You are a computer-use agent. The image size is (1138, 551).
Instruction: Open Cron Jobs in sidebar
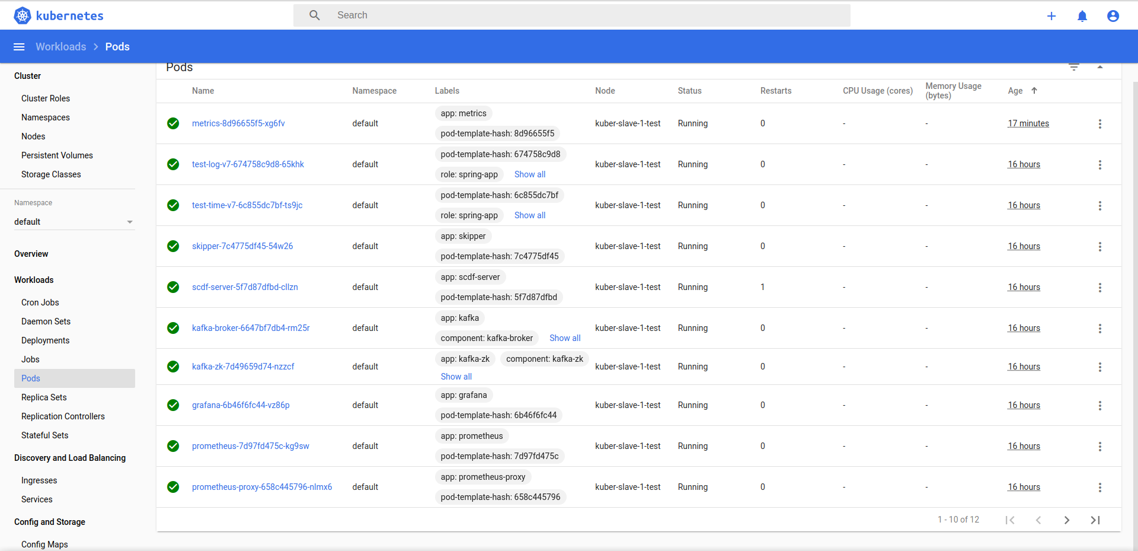[40, 302]
